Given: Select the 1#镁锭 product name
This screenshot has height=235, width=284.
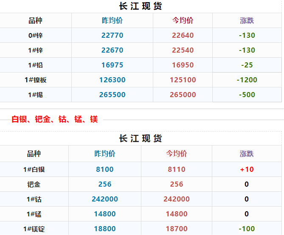Looking at the screenshot, I should click(34, 229).
